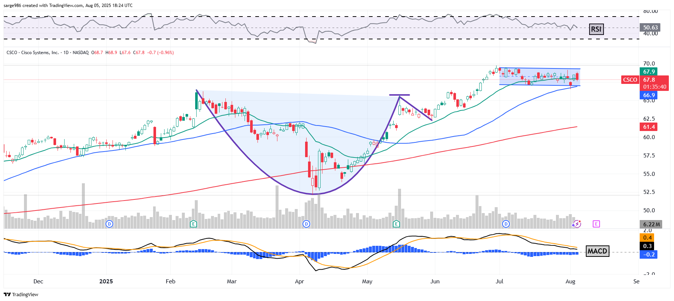Open the green earnings marker in May
674x301 pixels.
[x=396, y=224]
